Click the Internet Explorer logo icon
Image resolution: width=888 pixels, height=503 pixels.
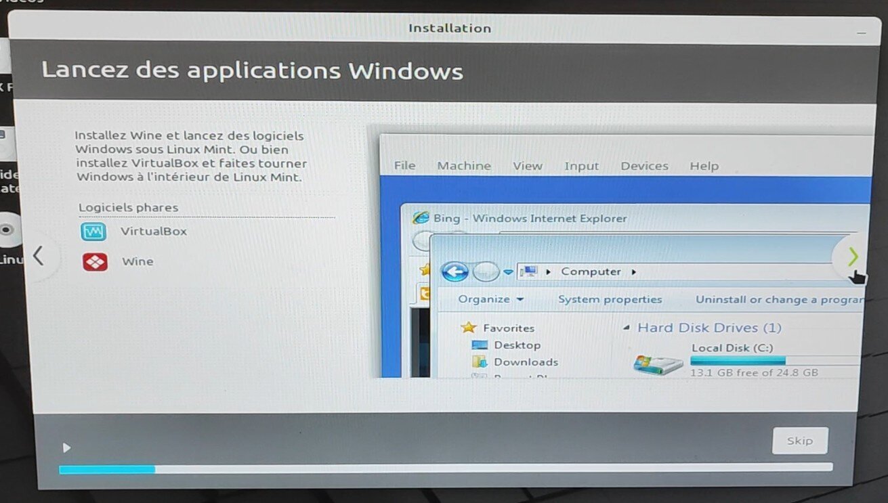click(x=421, y=218)
